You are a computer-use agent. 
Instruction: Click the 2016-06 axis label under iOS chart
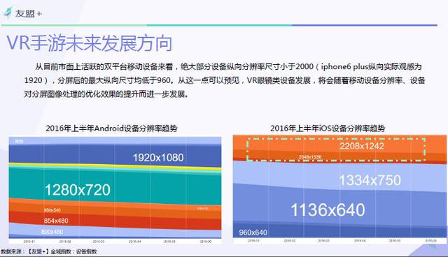click(431, 241)
